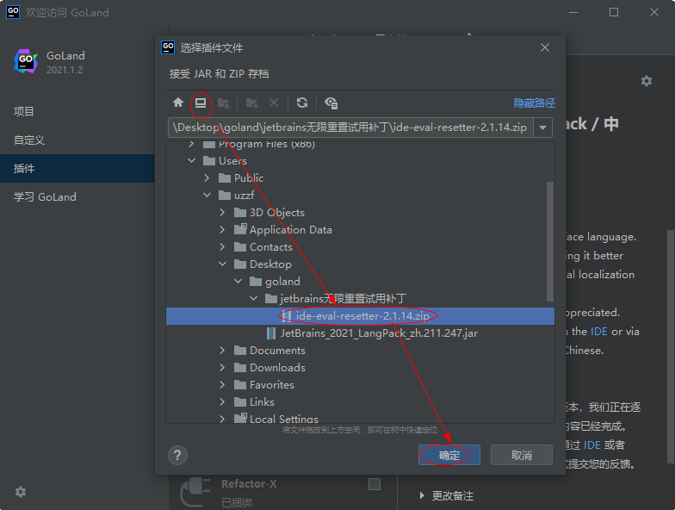The height and width of the screenshot is (510, 675).
Task: Click 隐藏路径 link
Action: (534, 103)
